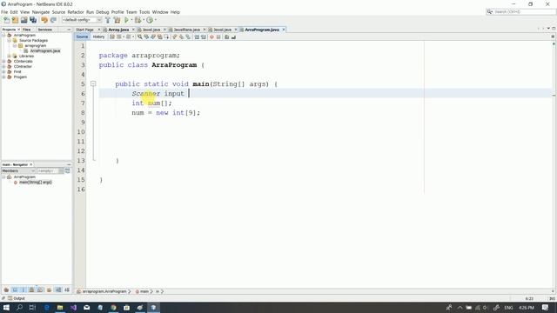Open File Explorer from the taskbar
The image size is (557, 313).
point(60,307)
